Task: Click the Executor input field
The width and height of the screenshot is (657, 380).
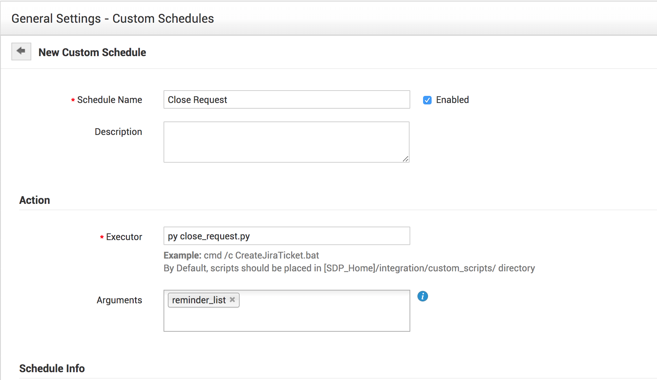Action: tap(287, 236)
